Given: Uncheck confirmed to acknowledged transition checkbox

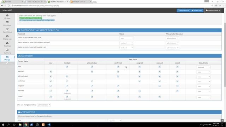Looking at the screenshot, I should 92,81.
